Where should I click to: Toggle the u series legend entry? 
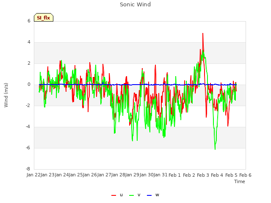click(117, 195)
